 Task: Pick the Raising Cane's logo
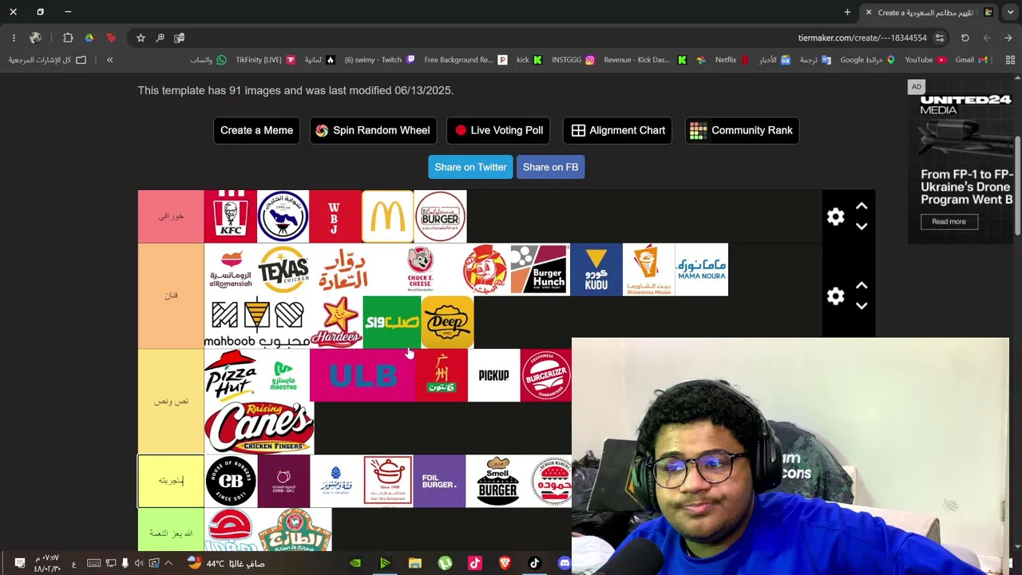[x=259, y=428]
